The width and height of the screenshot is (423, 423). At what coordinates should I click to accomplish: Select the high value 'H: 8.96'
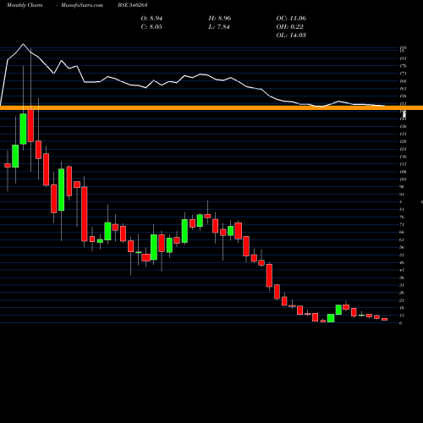[220, 19]
